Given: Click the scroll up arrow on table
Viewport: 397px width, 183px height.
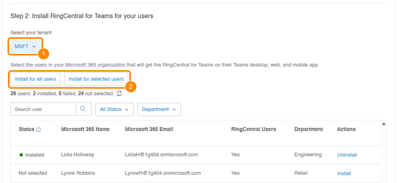Looking at the screenshot, I should click(384, 124).
